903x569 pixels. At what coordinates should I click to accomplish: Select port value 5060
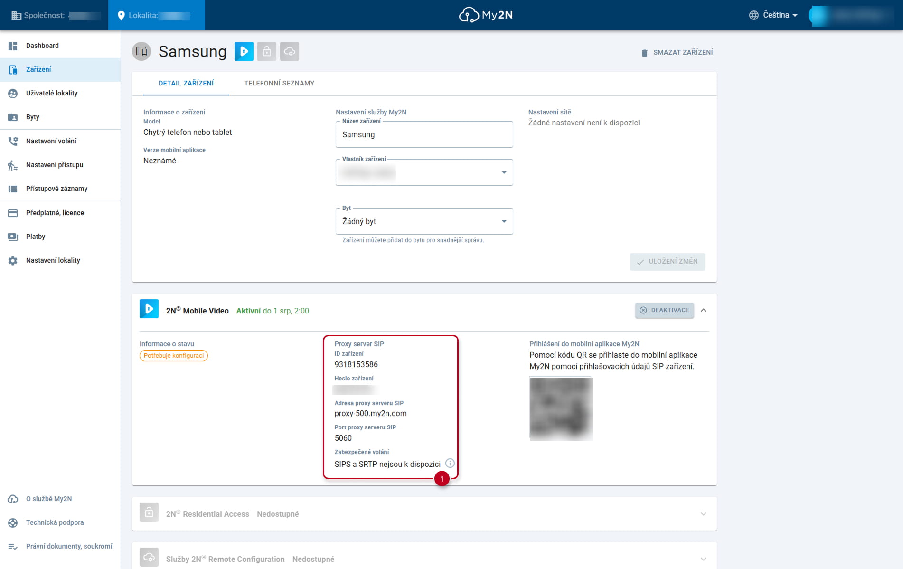[x=343, y=438]
